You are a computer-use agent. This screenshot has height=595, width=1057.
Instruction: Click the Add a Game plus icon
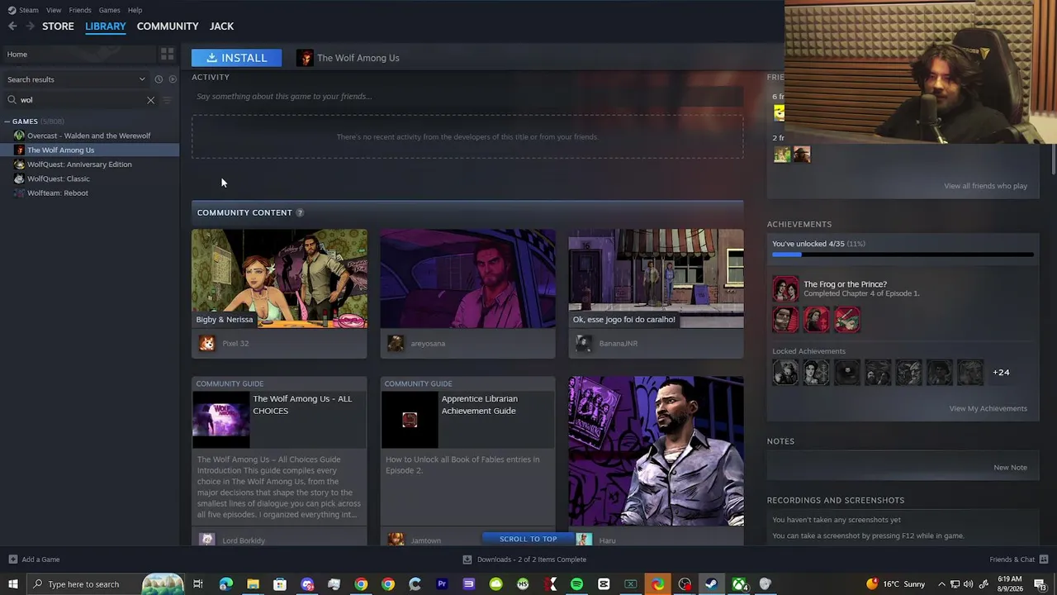pyautogui.click(x=12, y=559)
